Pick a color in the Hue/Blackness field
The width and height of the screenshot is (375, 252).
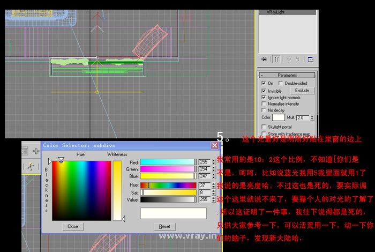(x=81, y=190)
